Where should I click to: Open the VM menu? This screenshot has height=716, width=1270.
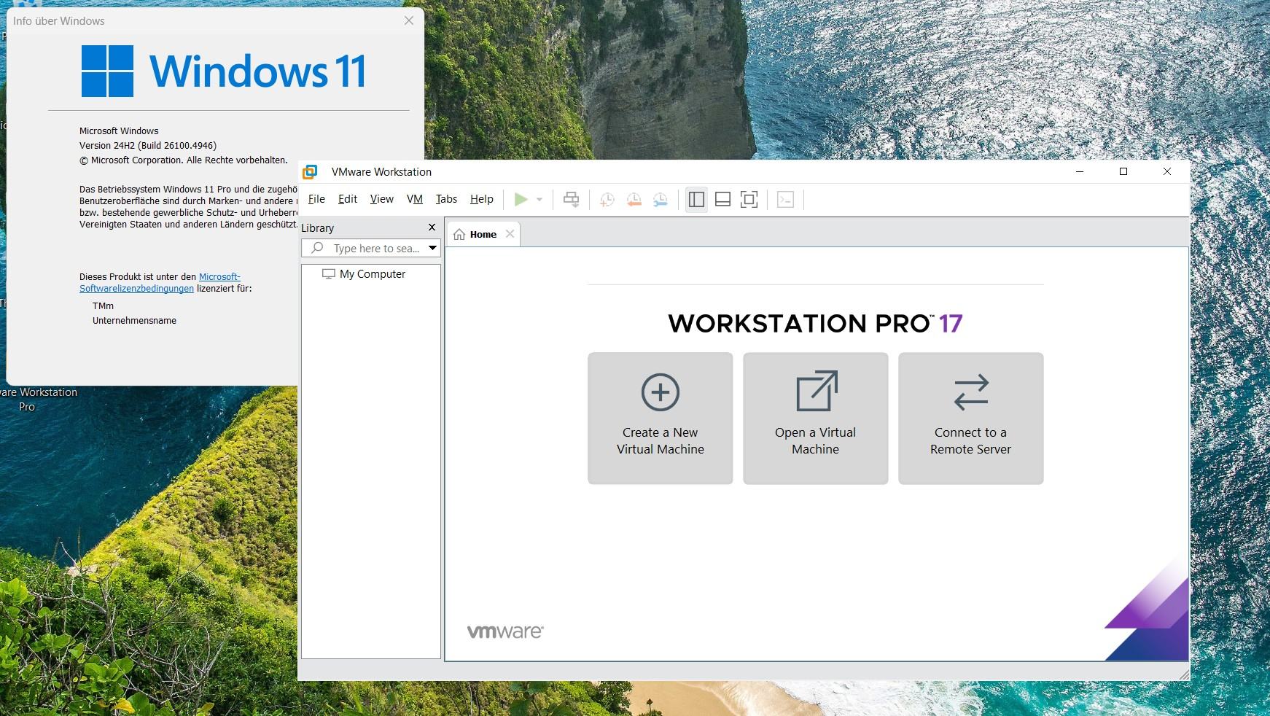415,199
